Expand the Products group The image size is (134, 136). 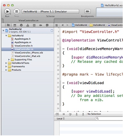[6, 70]
